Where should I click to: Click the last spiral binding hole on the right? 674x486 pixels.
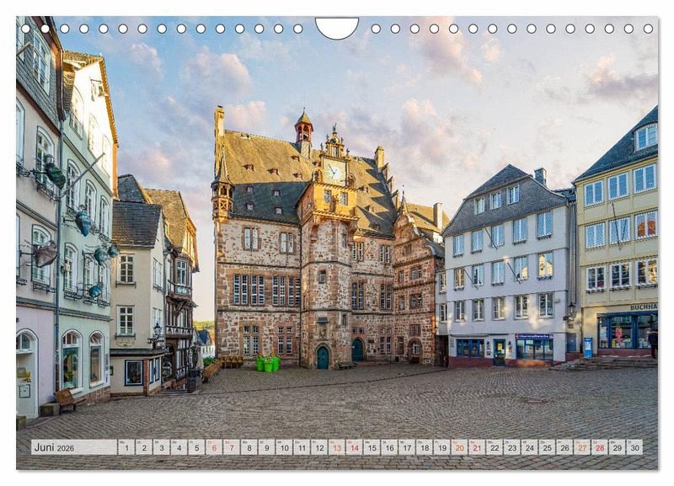point(648,29)
